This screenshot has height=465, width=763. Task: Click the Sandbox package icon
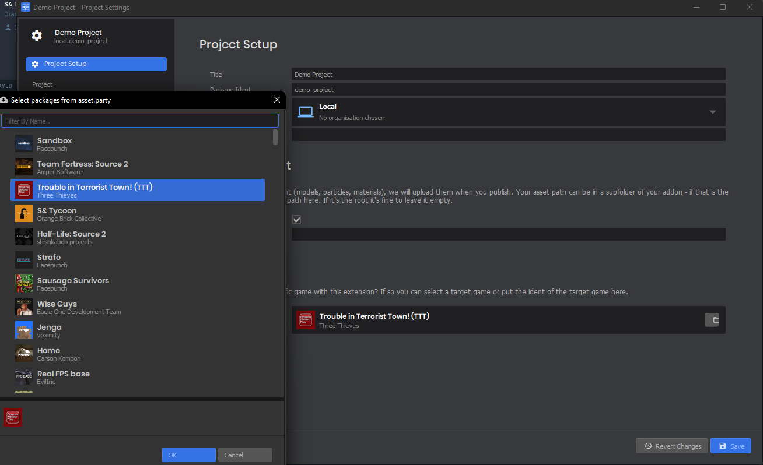24,144
